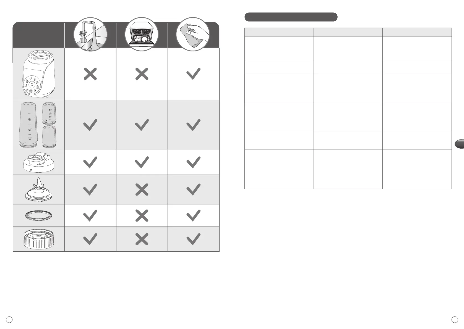Viewport: 464px width, 329px height.
Task: Click the drinking lid illustration
Action: [39, 162]
